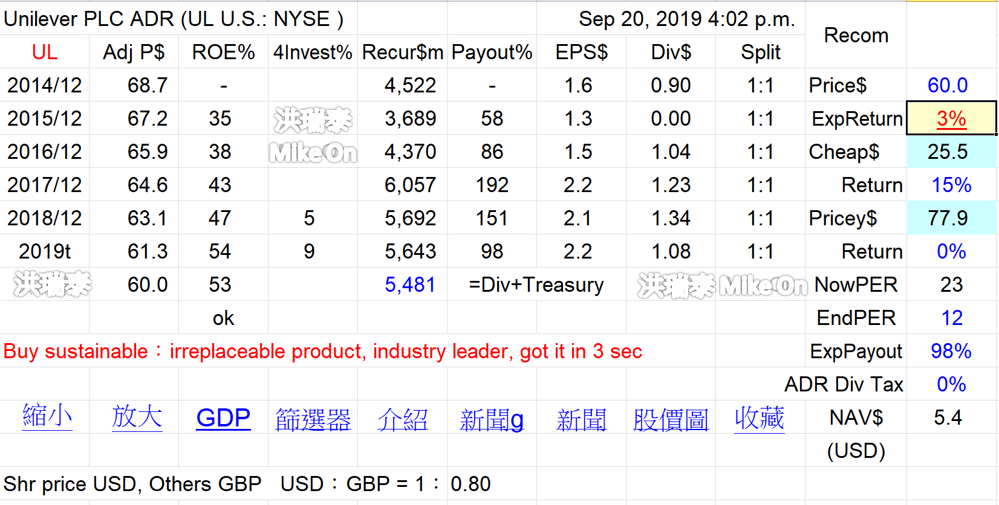
Task: Click the Div$ column header
Action: click(671, 52)
